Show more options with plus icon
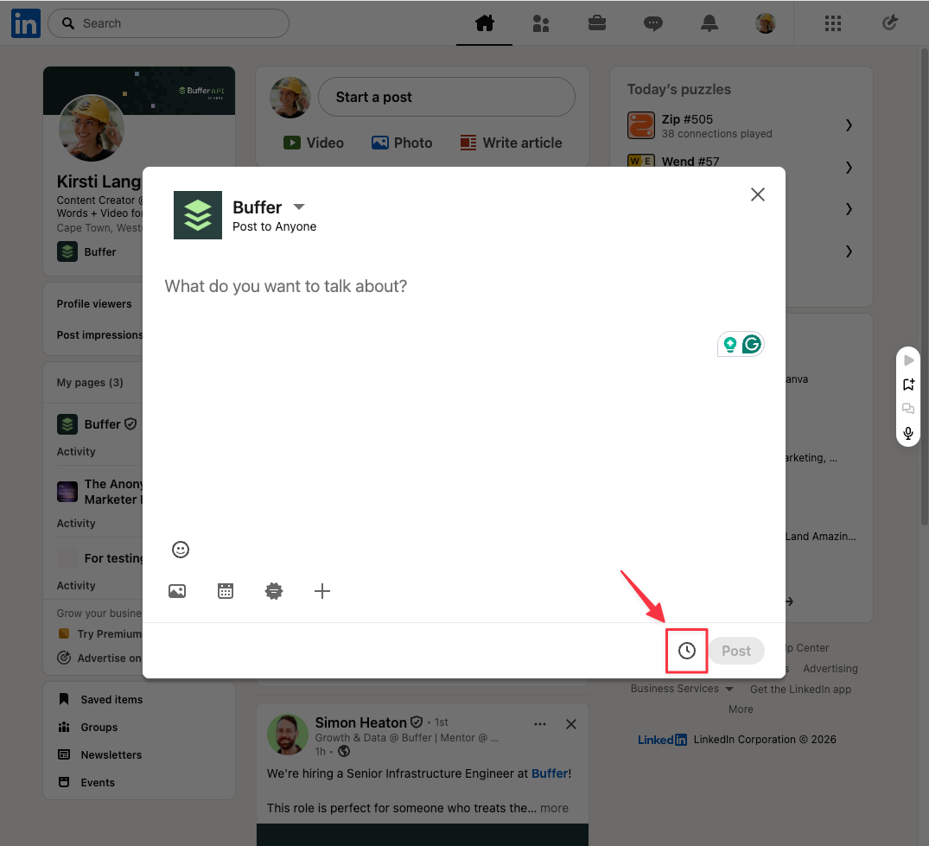929x846 pixels. [321, 591]
